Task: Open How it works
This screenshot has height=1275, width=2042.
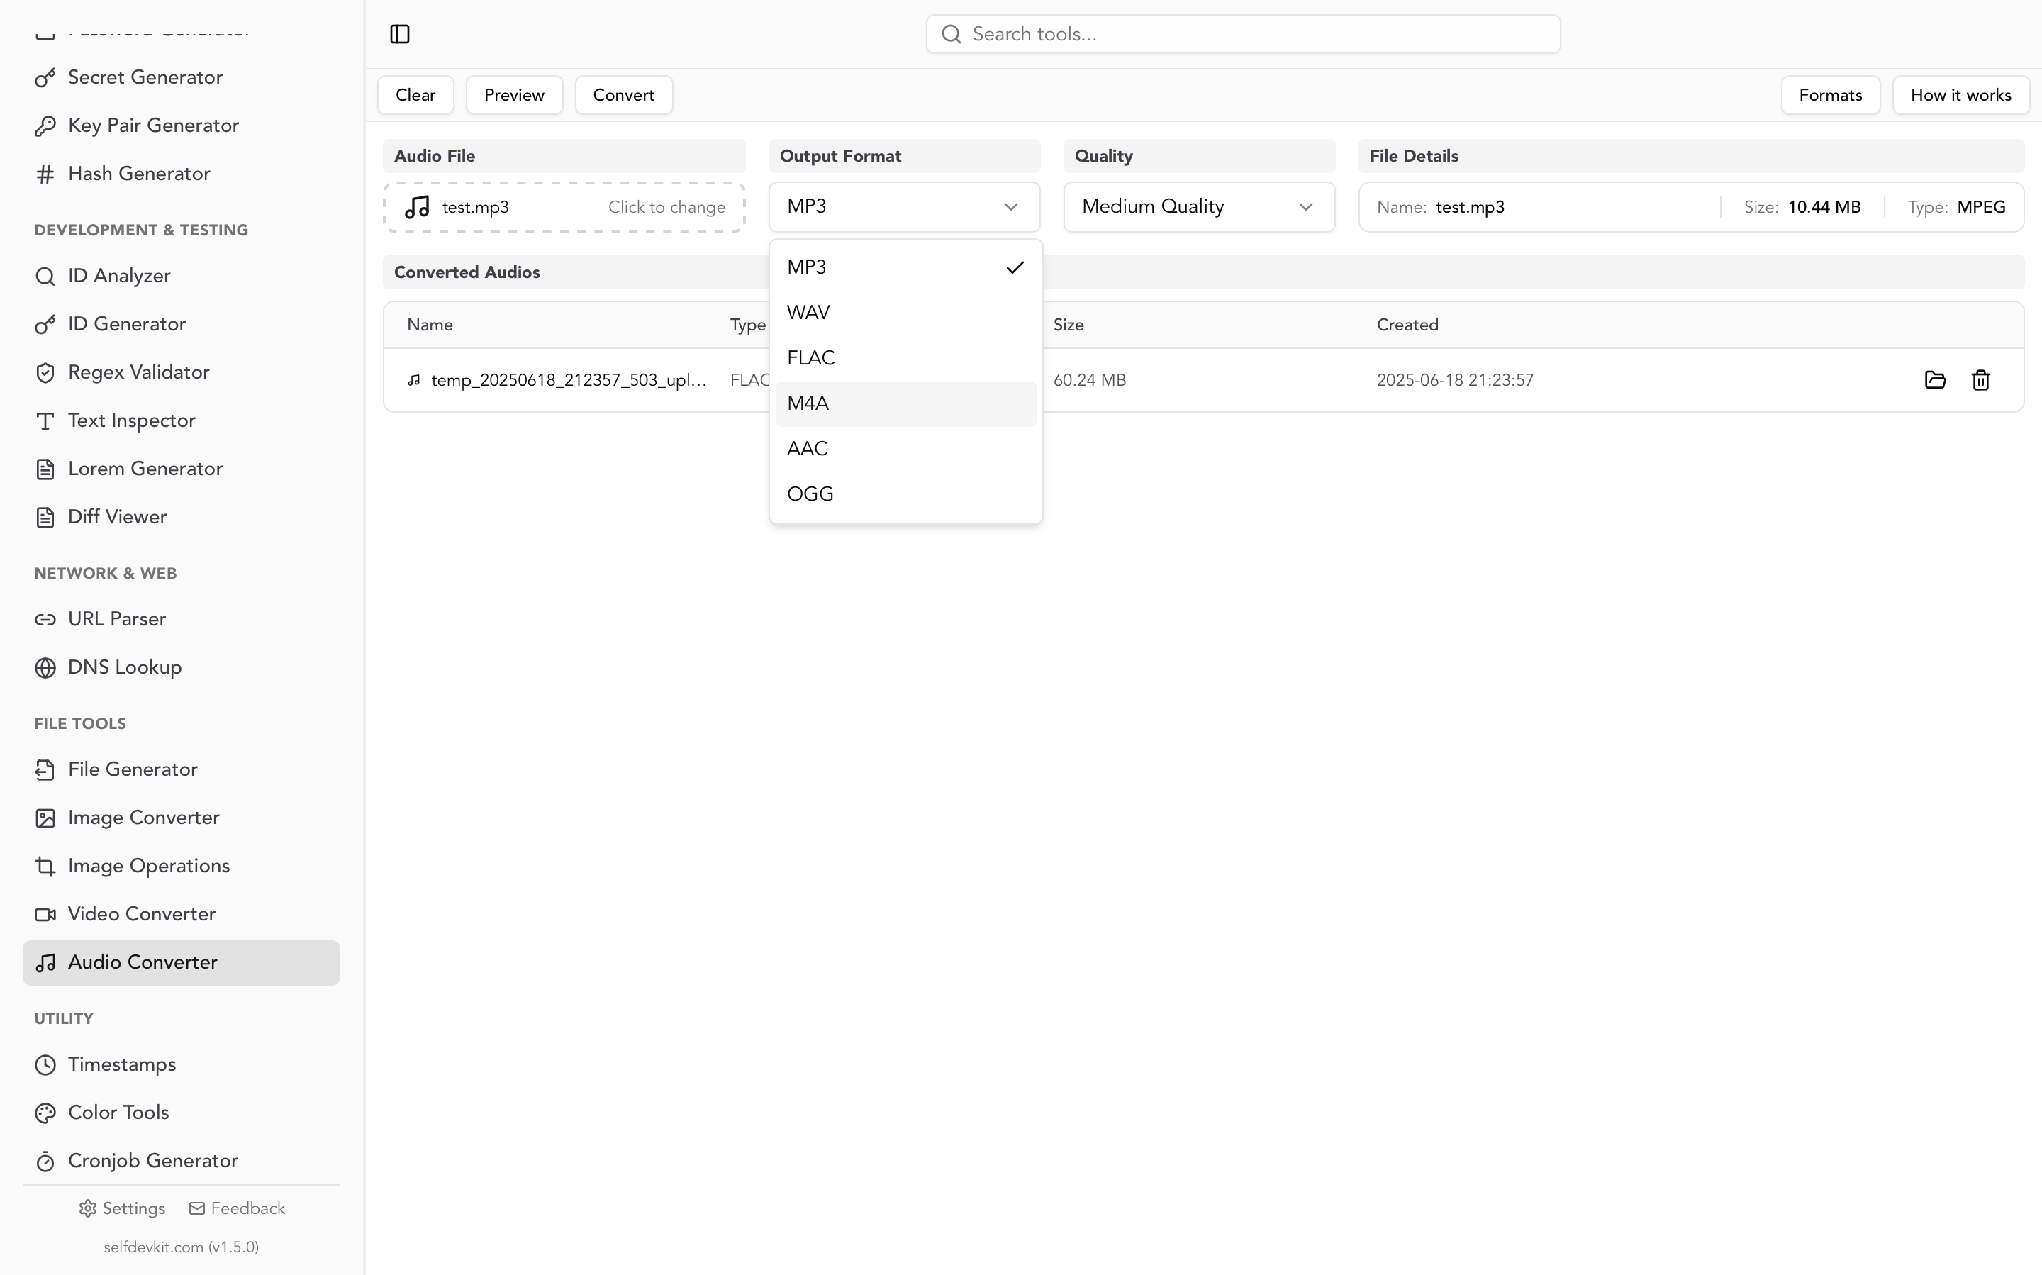Action: pyautogui.click(x=1961, y=95)
